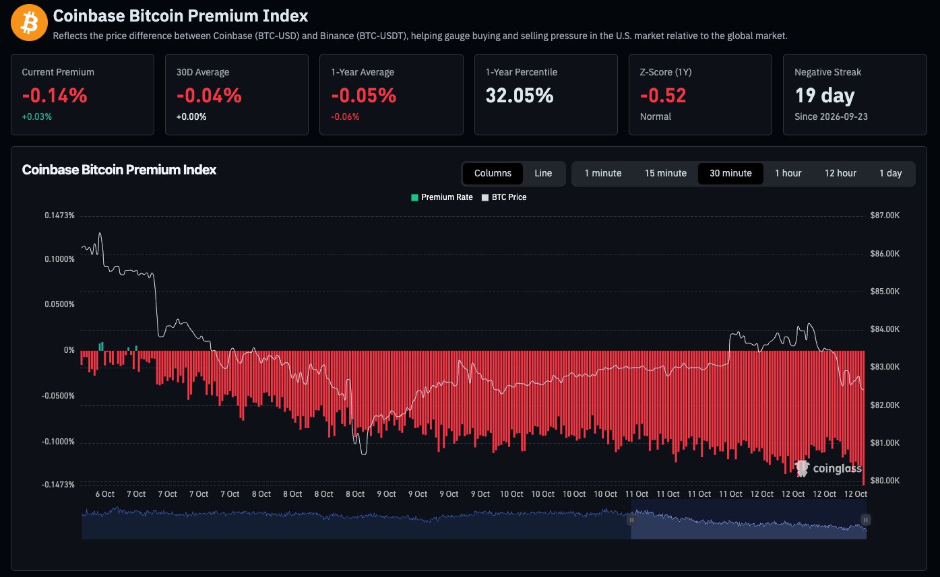This screenshot has width=940, height=577.
Task: Click the -0.52 Z-score value
Action: tap(663, 96)
